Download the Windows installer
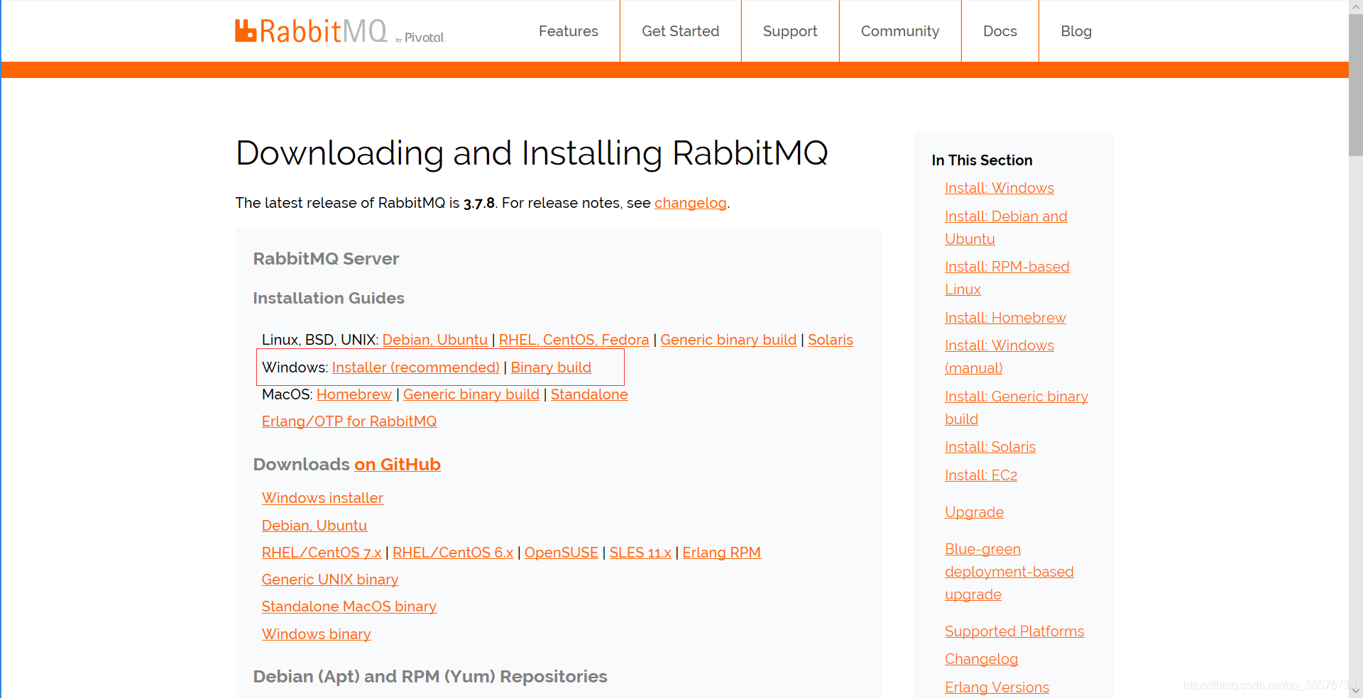Screen dimensions: 1363x698 322,498
